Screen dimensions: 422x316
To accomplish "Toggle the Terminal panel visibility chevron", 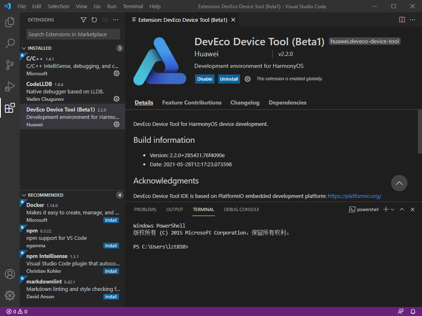I will (402, 209).
